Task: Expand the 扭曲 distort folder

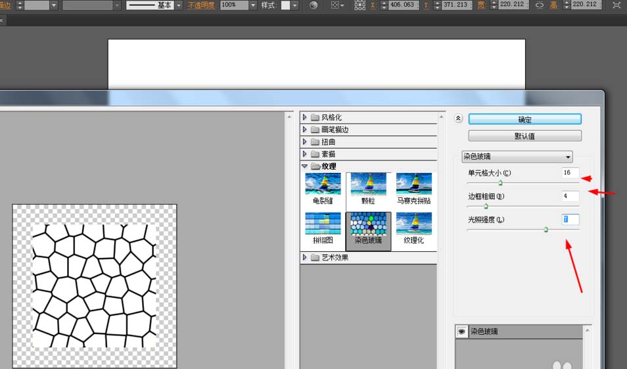Action: point(305,142)
